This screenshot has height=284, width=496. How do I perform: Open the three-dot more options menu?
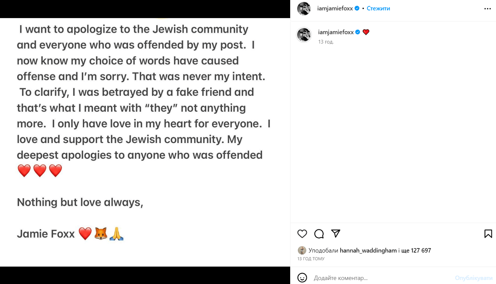[x=487, y=9]
